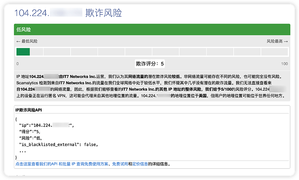Open the 免费试用 link
Viewport: 299px width, 180px height.
(x=120, y=164)
